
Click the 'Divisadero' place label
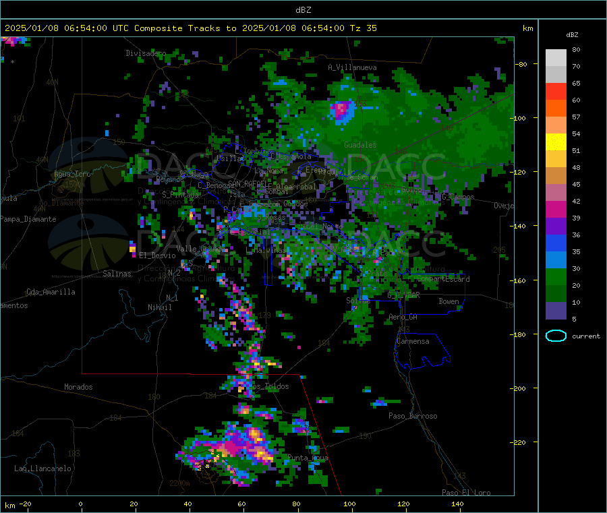pyautogui.click(x=146, y=53)
